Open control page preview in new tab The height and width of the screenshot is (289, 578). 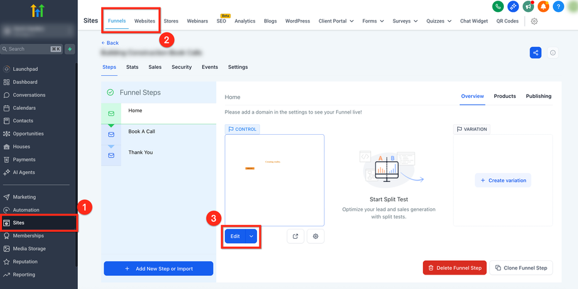click(295, 236)
